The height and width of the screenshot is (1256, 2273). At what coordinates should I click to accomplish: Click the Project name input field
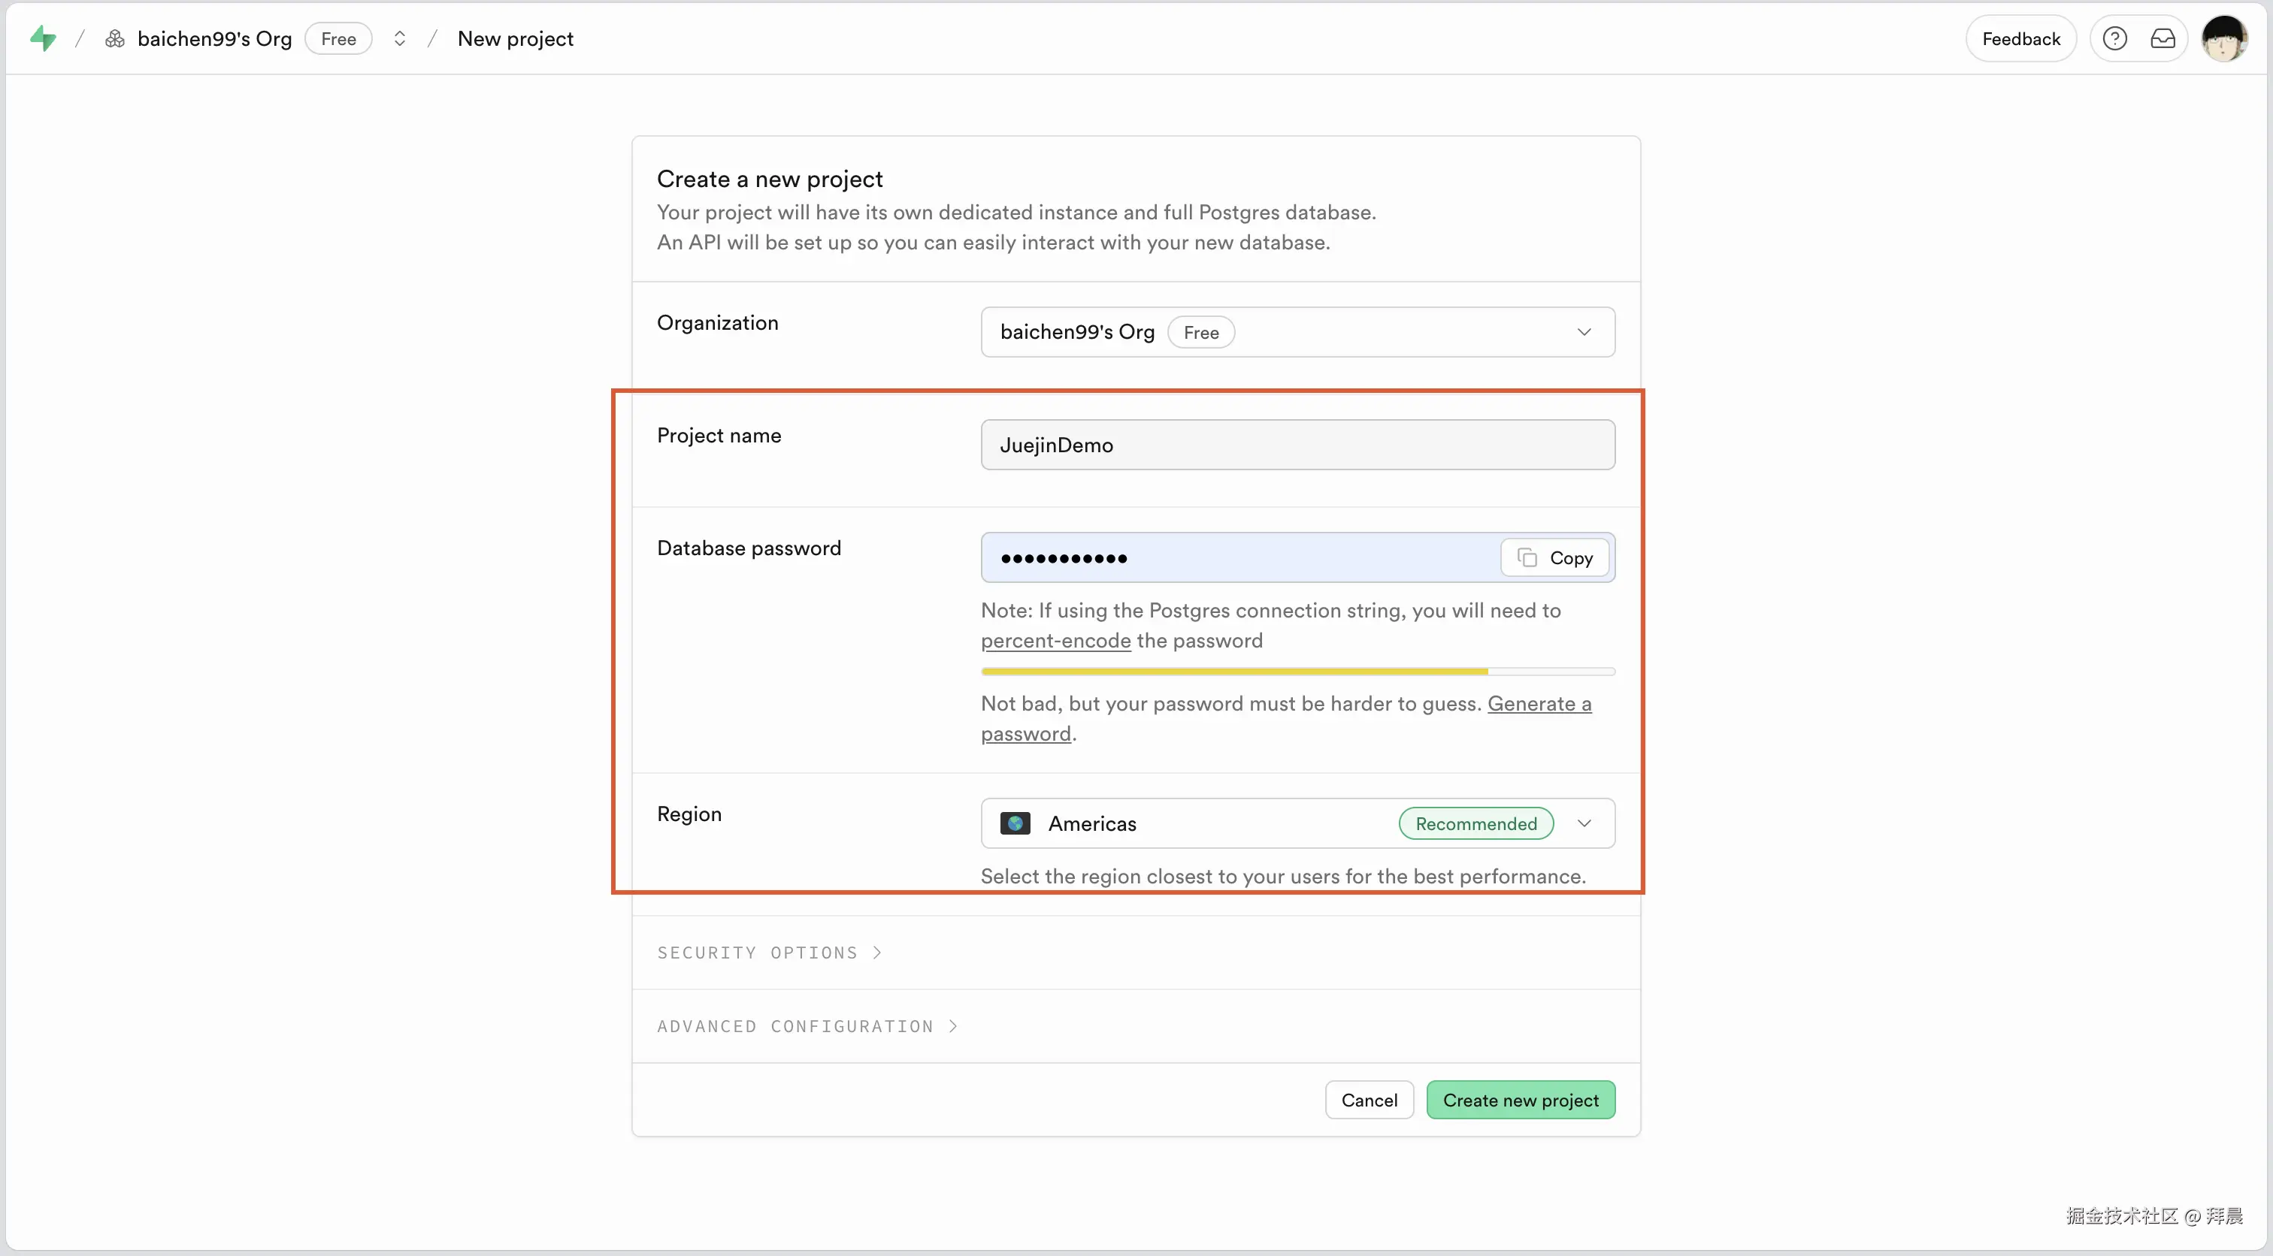(1297, 445)
